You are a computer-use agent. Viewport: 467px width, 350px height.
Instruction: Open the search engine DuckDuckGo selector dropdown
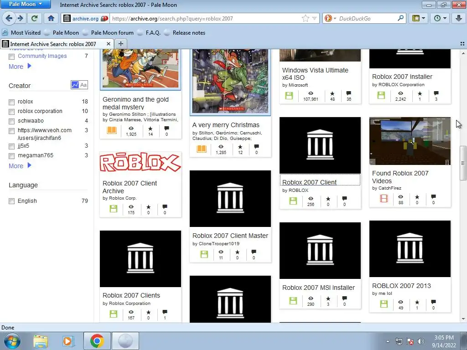click(330, 18)
